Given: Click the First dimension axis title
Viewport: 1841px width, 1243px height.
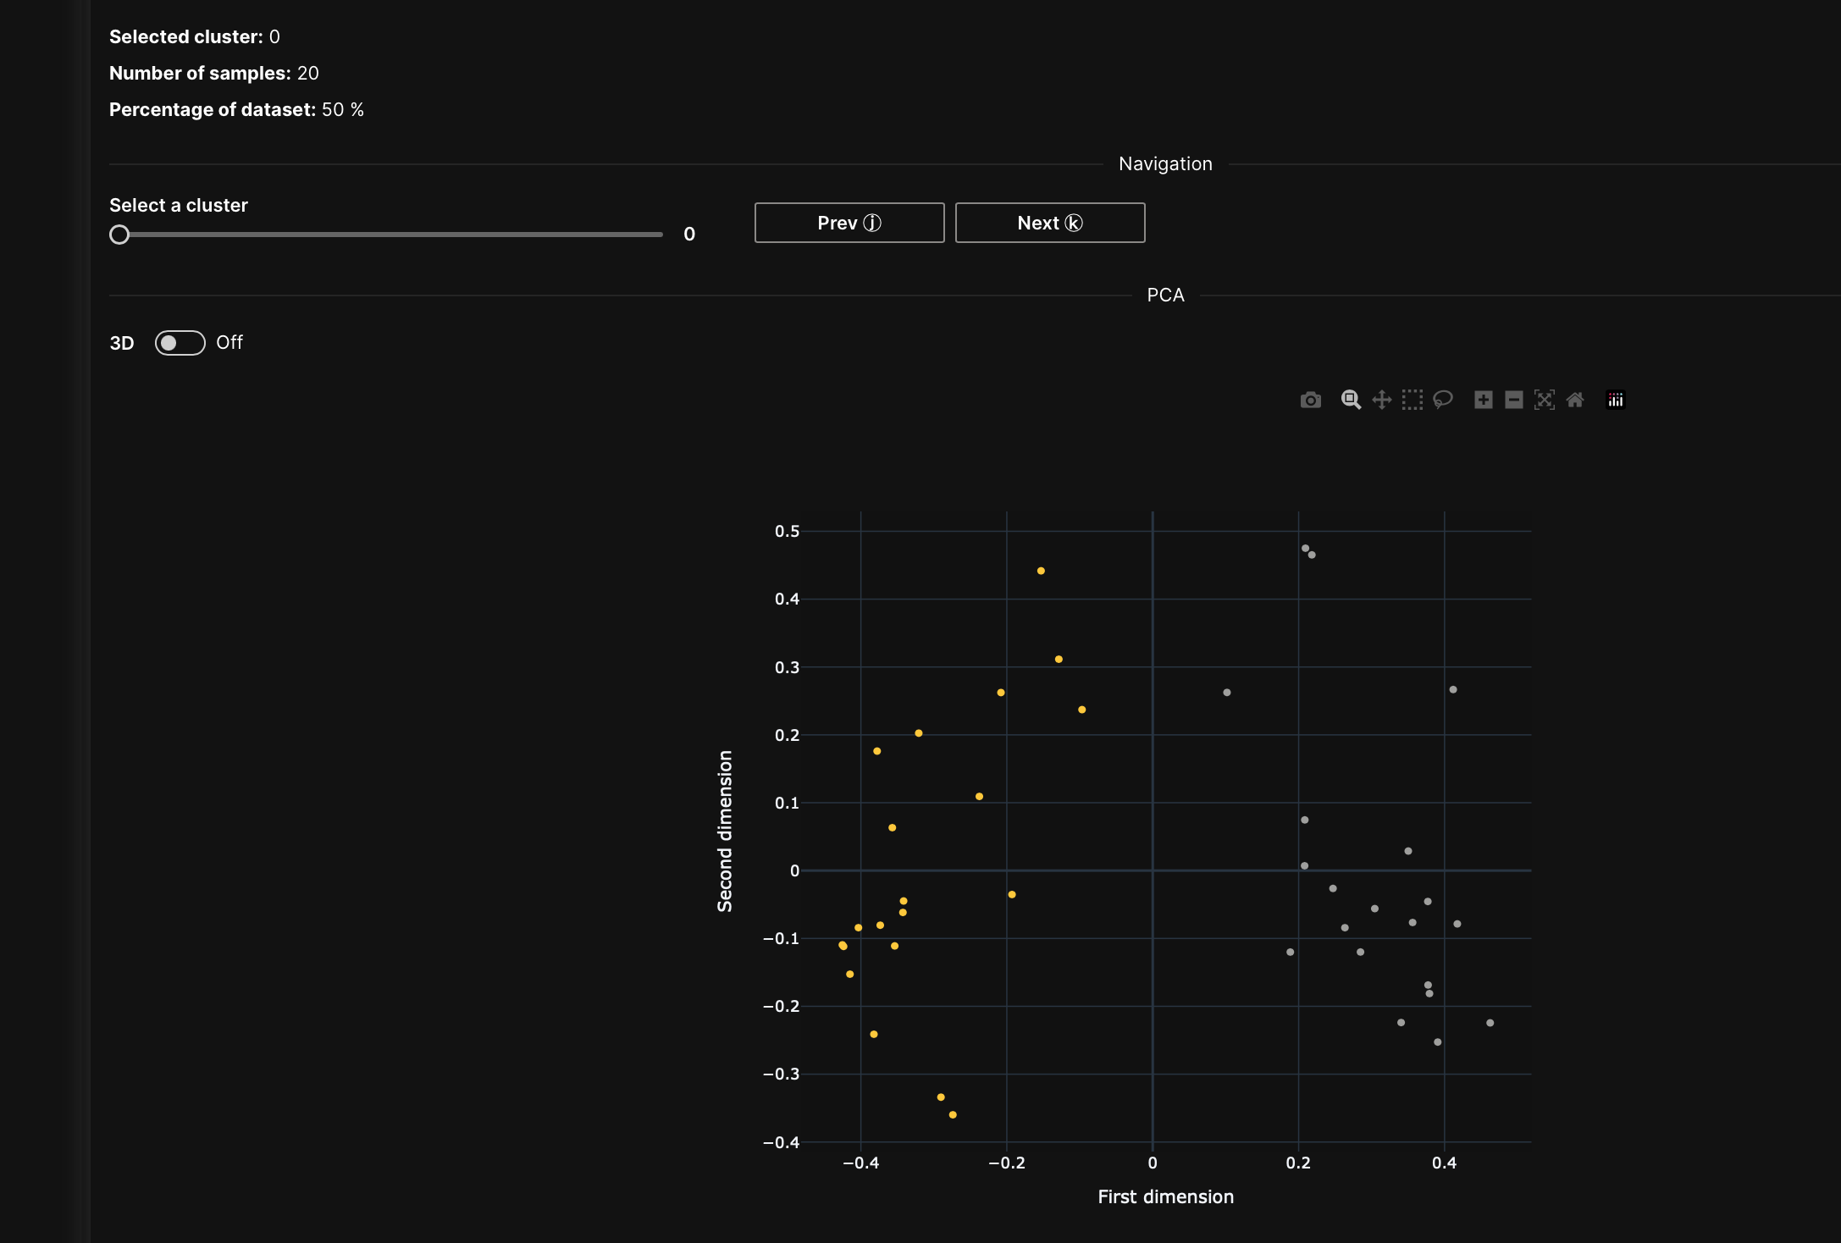Looking at the screenshot, I should [1165, 1196].
